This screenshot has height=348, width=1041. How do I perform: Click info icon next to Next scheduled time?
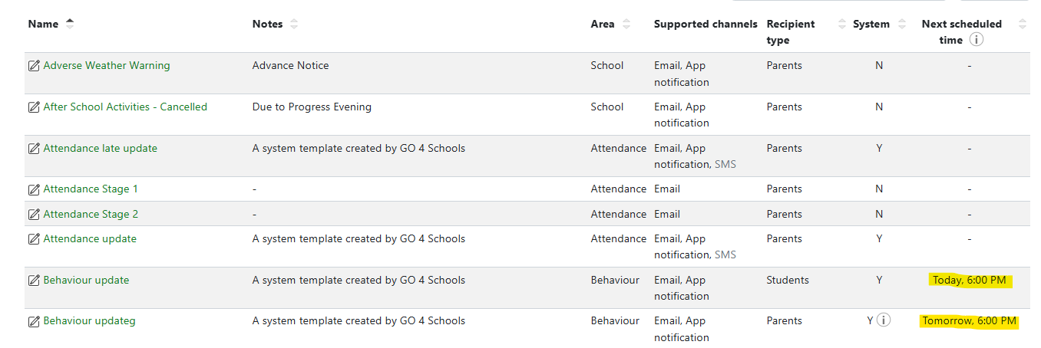(976, 40)
